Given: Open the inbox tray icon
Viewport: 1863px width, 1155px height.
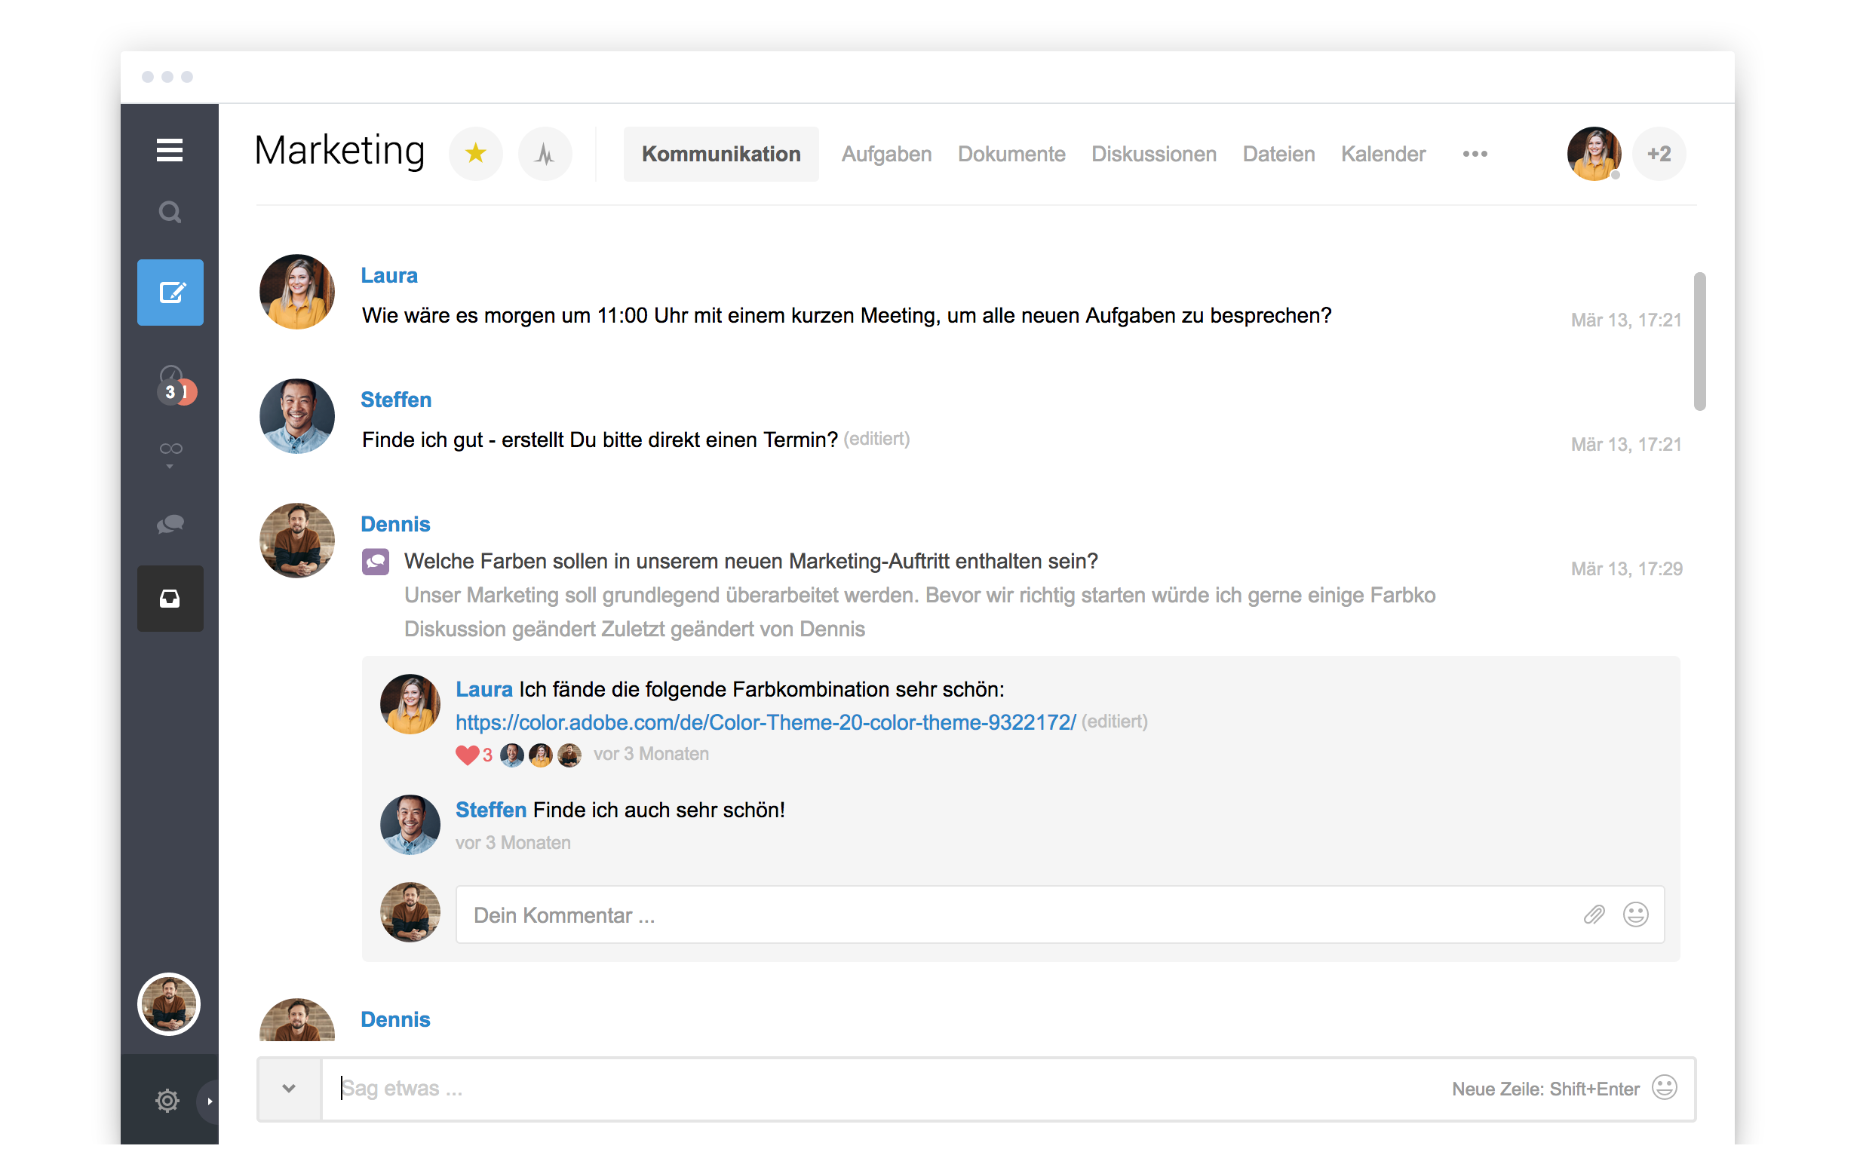Looking at the screenshot, I should pos(170,598).
